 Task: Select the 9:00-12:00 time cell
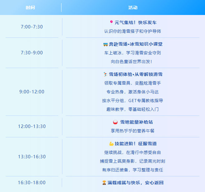(32, 92)
